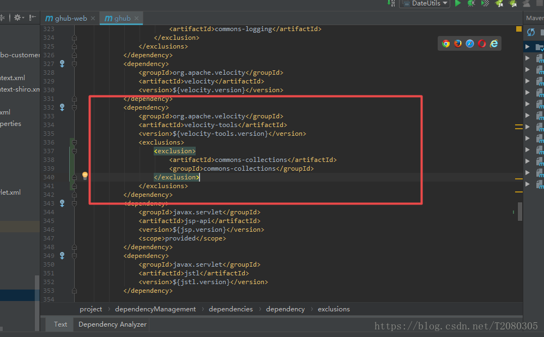This screenshot has height=337, width=544.
Task: Click the managed dependency gutter icon on line 332
Action: tap(62, 107)
